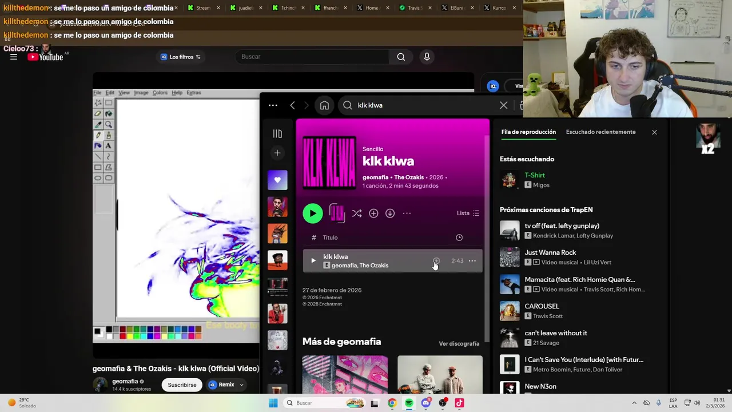Click YouTube Suscribirse button

pos(182,385)
